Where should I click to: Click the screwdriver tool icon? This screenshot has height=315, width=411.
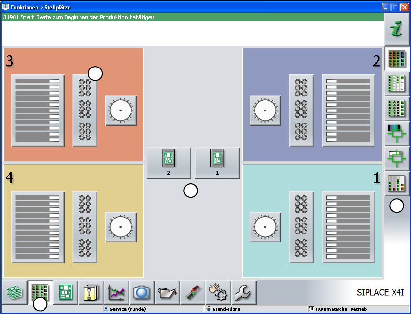tap(193, 292)
